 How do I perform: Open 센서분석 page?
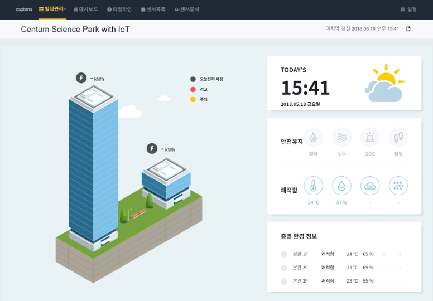pos(187,9)
